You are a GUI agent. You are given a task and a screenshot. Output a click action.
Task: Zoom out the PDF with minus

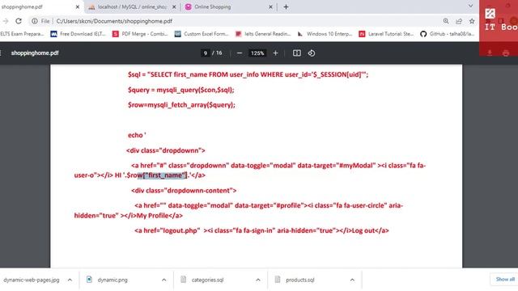click(x=240, y=53)
